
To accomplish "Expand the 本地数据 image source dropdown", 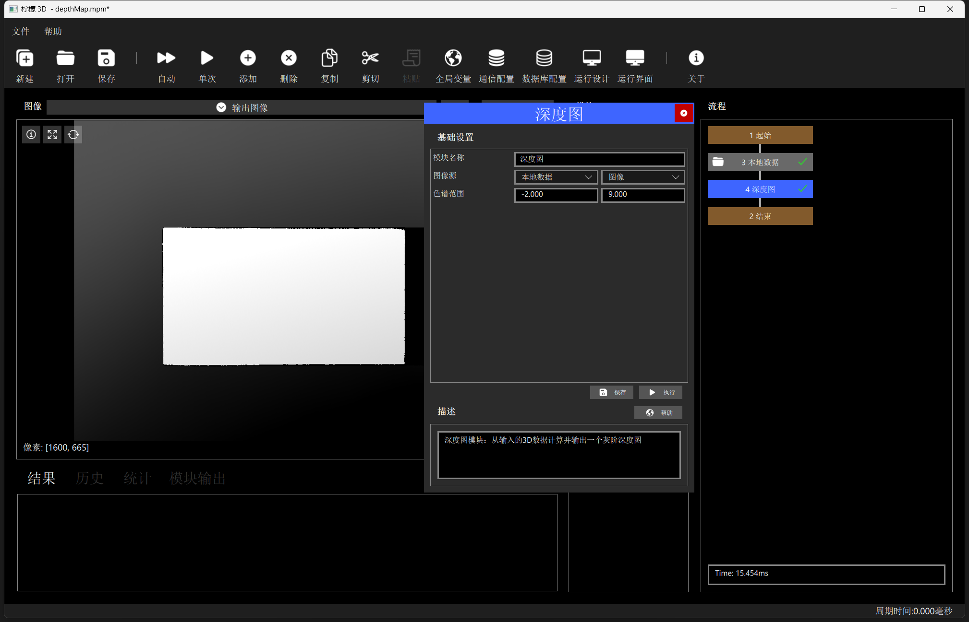I will click(x=556, y=177).
